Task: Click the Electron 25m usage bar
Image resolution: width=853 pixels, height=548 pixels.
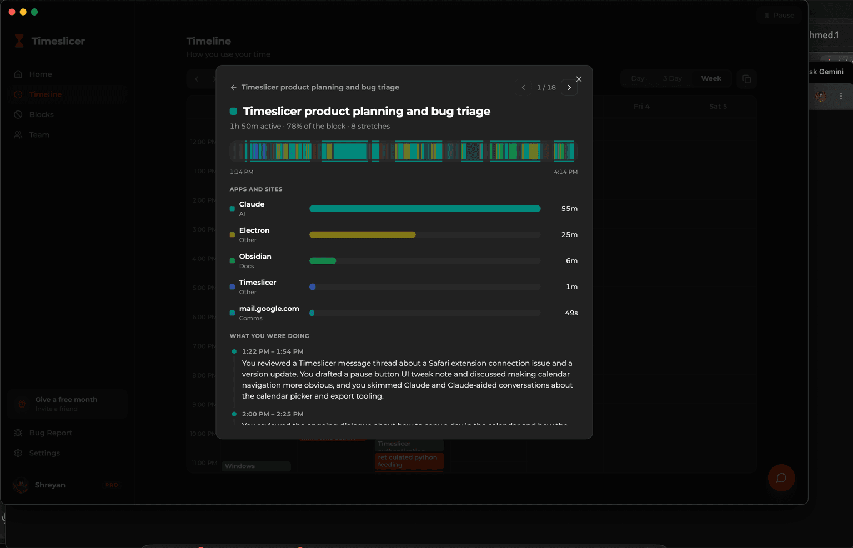Action: coord(363,235)
